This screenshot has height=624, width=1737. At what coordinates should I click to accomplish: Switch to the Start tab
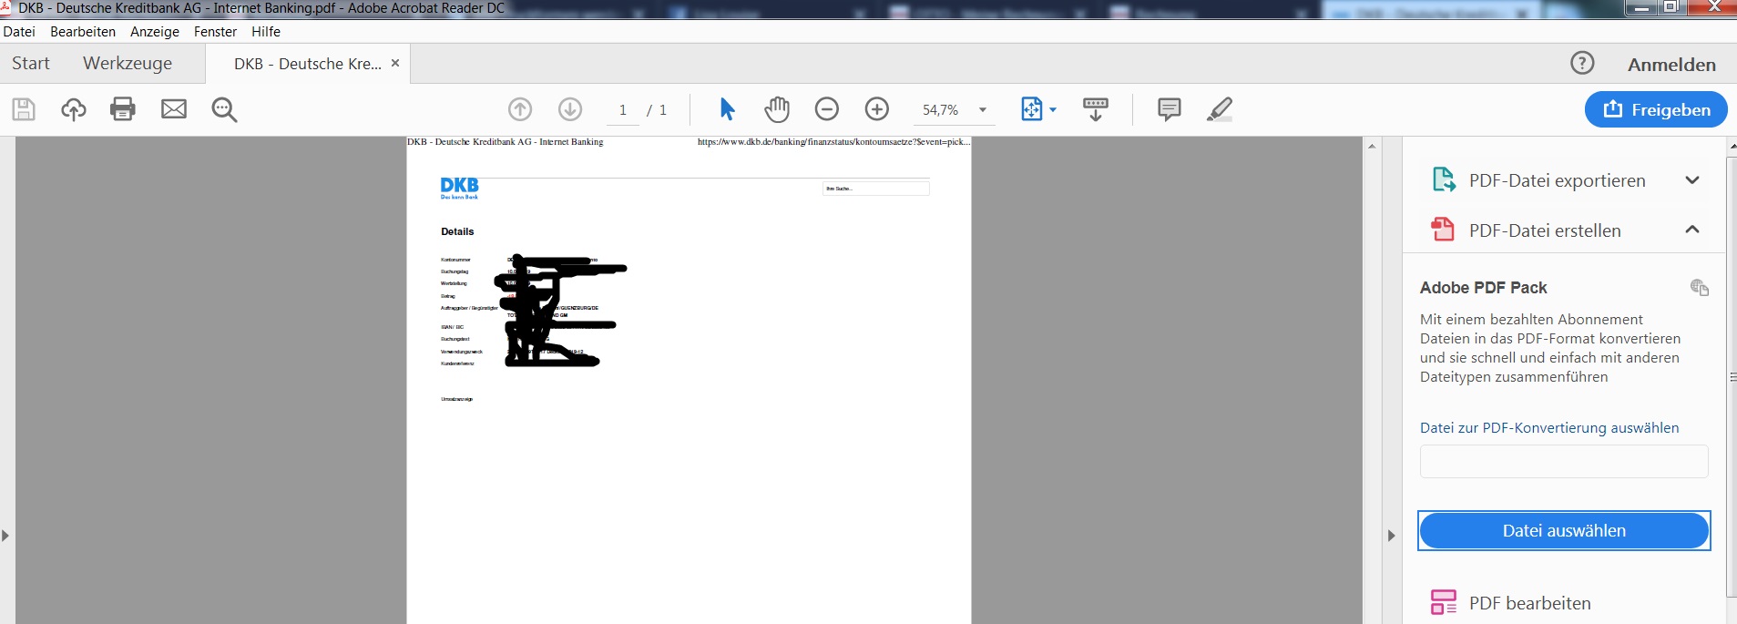(x=31, y=63)
